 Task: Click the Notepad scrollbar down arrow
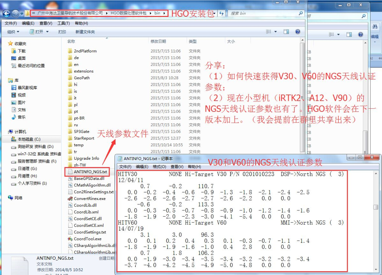click(x=376, y=270)
